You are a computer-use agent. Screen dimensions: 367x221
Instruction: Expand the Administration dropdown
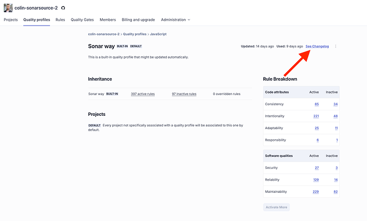[x=176, y=20]
